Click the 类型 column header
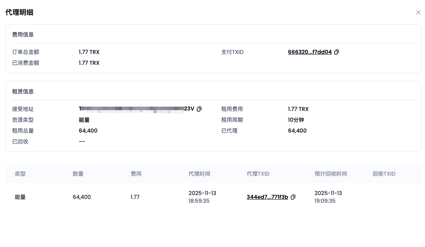This screenshot has width=425, height=247. tap(20, 174)
